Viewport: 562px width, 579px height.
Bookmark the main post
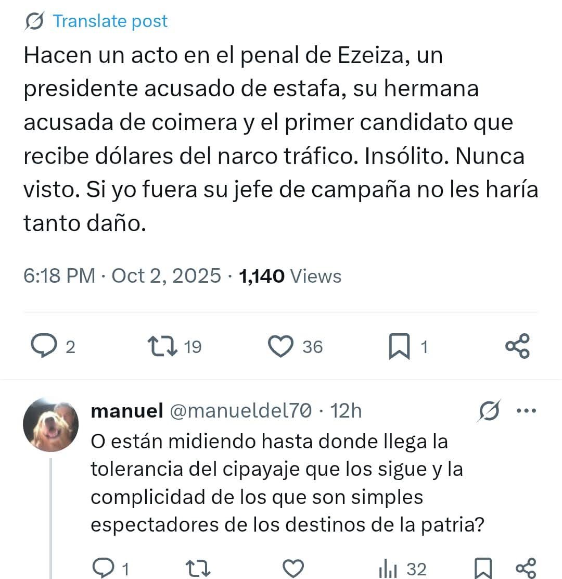pos(399,347)
